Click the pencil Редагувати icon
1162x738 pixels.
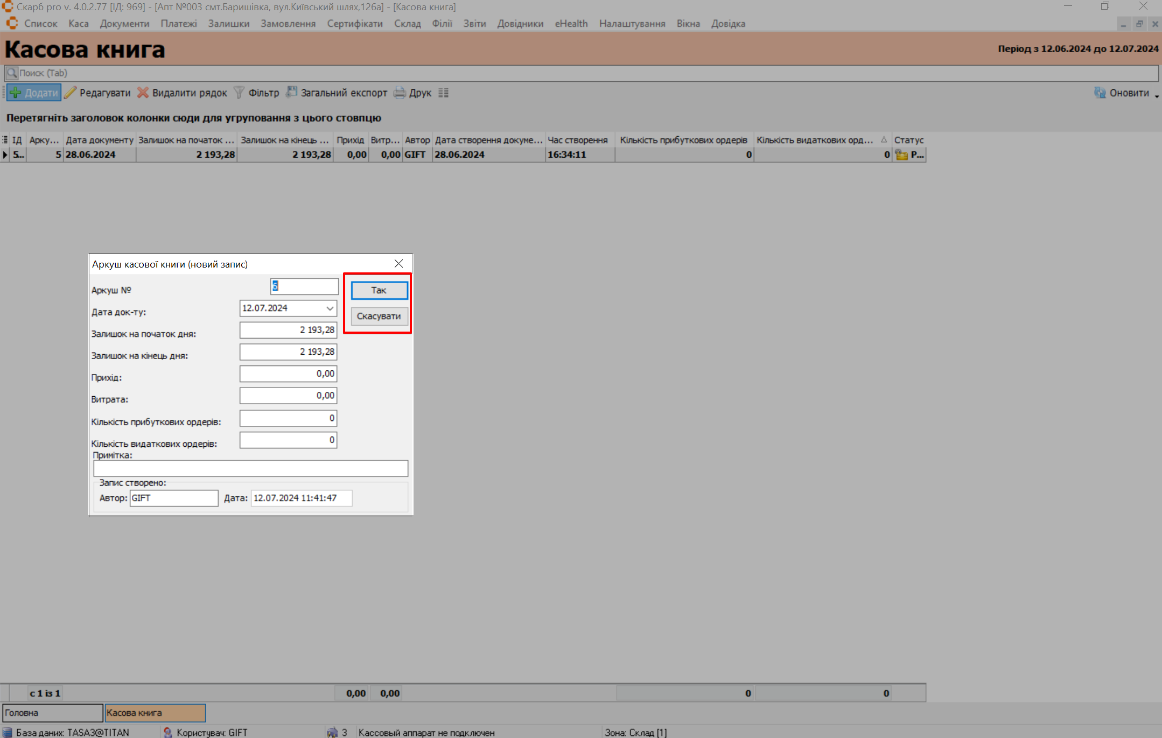[70, 93]
